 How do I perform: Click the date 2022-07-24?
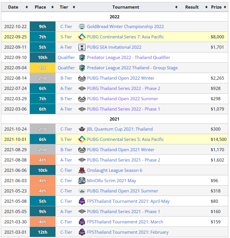pos(15,88)
